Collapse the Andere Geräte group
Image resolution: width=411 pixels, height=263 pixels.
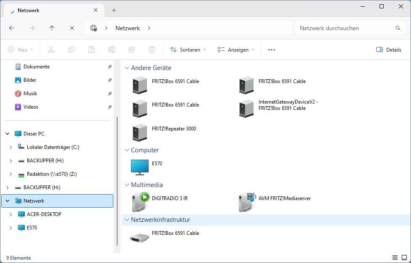point(127,68)
